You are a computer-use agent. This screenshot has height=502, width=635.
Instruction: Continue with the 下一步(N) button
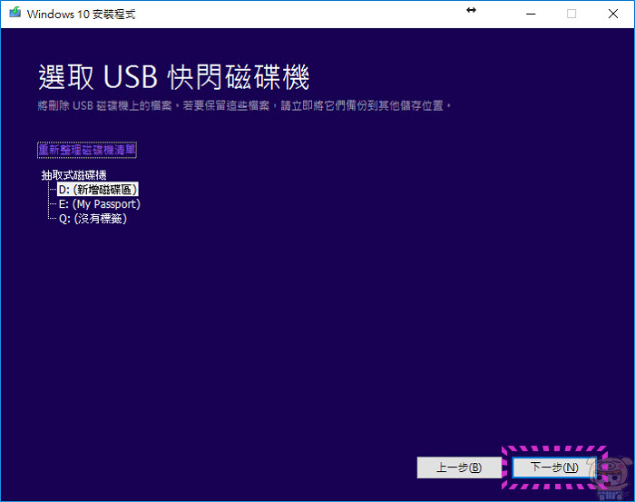pos(554,468)
